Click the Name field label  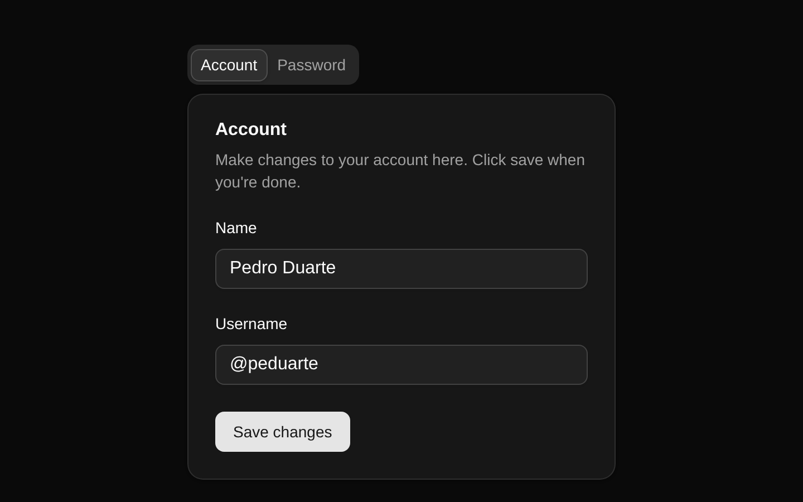pos(236,228)
